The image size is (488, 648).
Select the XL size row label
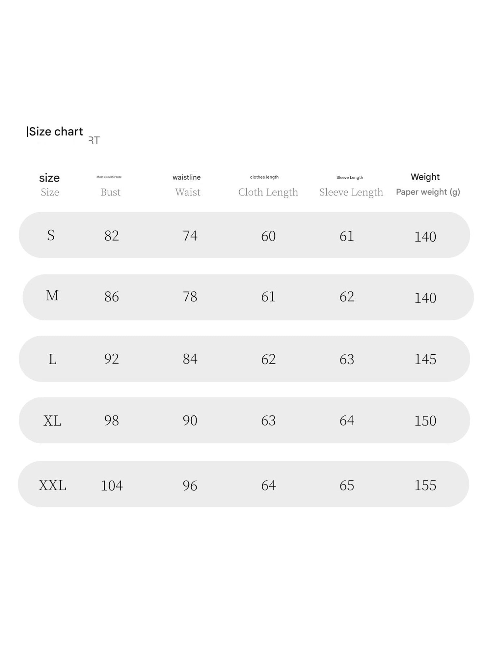tap(52, 421)
